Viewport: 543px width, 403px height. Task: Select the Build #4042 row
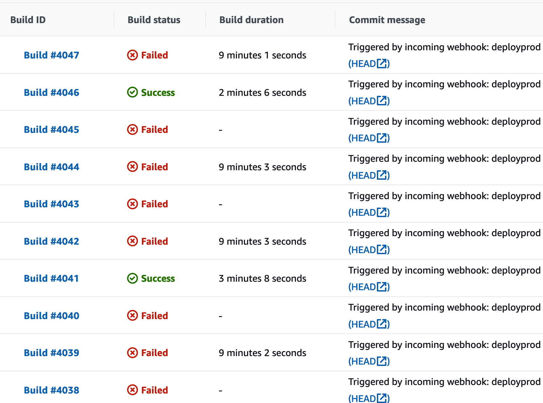[51, 241]
